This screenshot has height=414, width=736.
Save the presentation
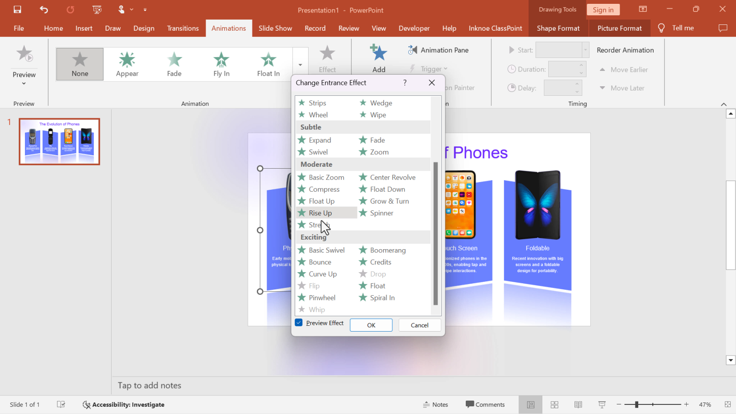tap(18, 10)
